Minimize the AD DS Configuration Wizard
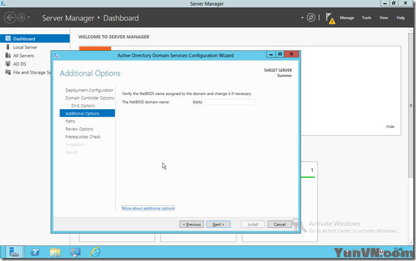Image resolution: width=416 pixels, height=261 pixels. point(271,54)
